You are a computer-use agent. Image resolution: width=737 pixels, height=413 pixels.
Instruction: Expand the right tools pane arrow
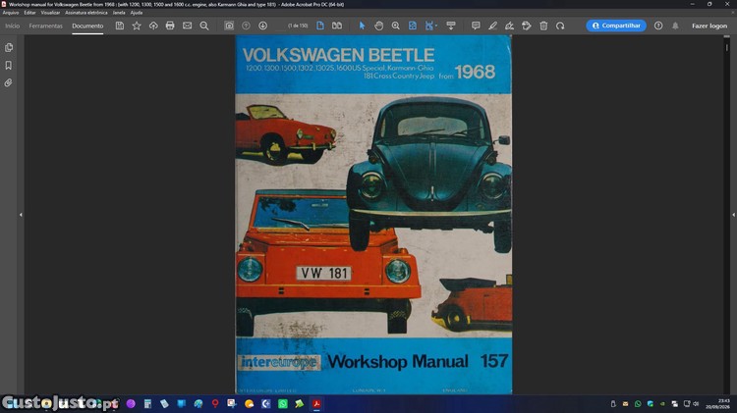(733, 215)
